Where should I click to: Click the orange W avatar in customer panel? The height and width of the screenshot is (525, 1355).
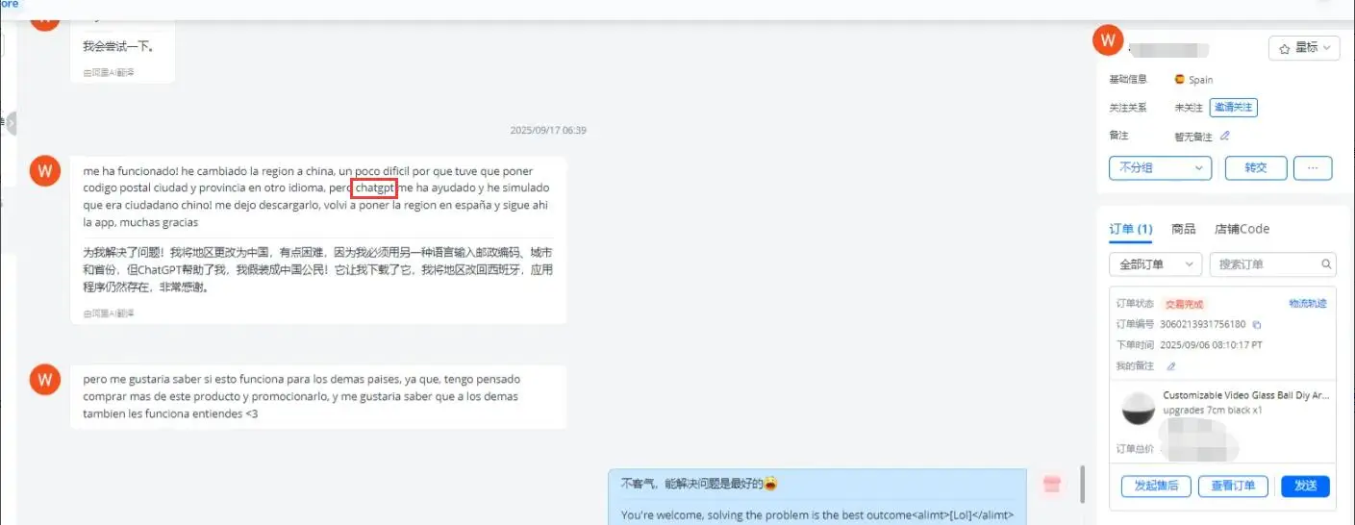[1109, 40]
